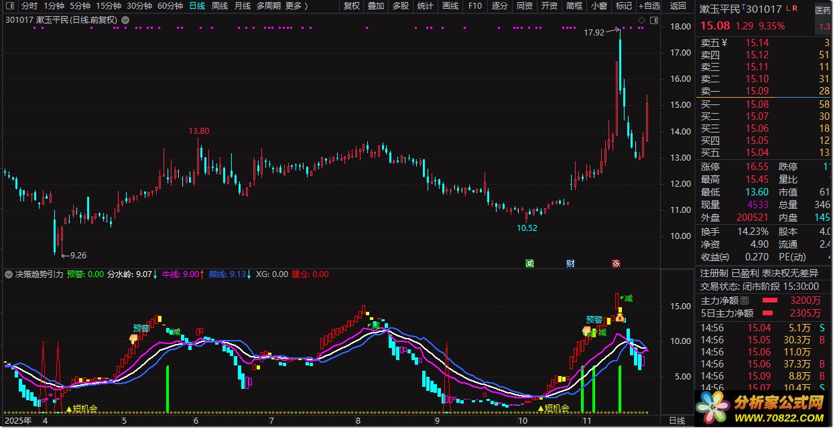Click the money bag icon at indicator peak
This screenshot has height=429, width=835.
[621, 317]
